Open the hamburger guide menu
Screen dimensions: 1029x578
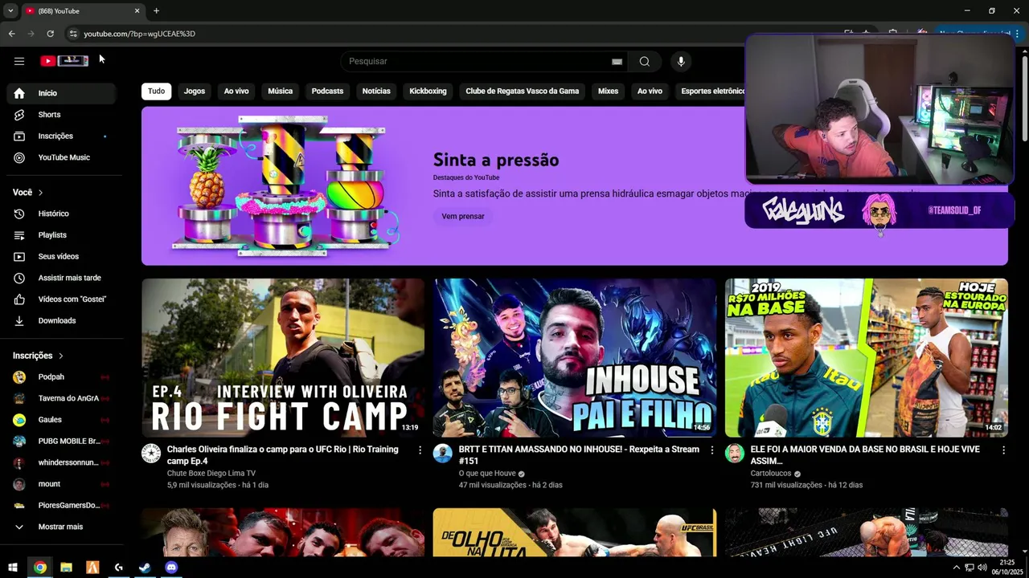(19, 61)
